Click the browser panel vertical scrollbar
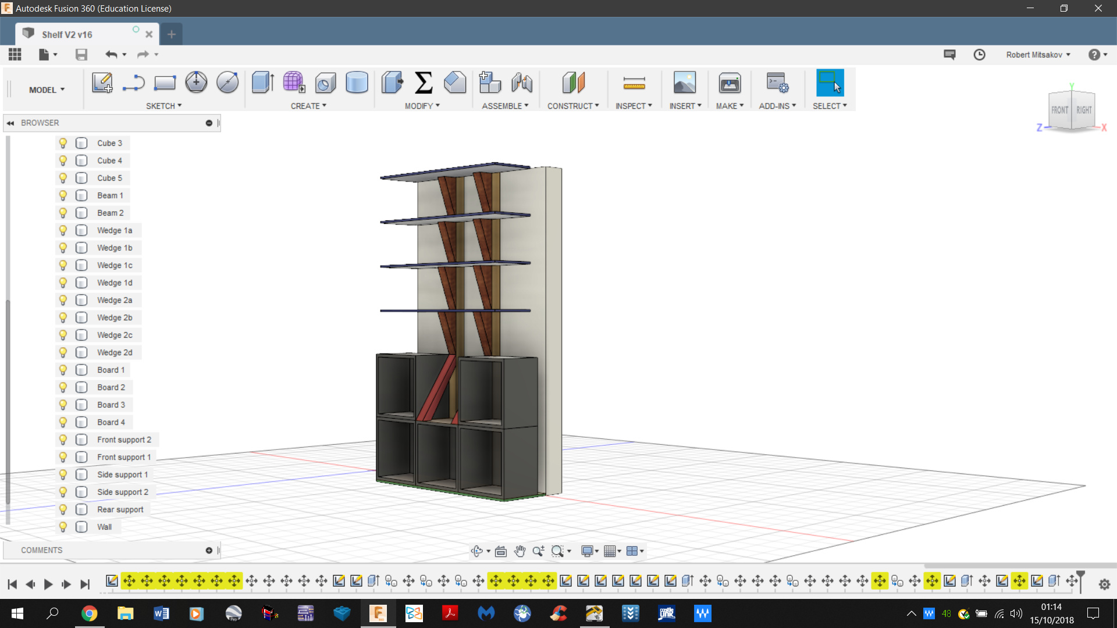This screenshot has height=628, width=1117. 8,401
